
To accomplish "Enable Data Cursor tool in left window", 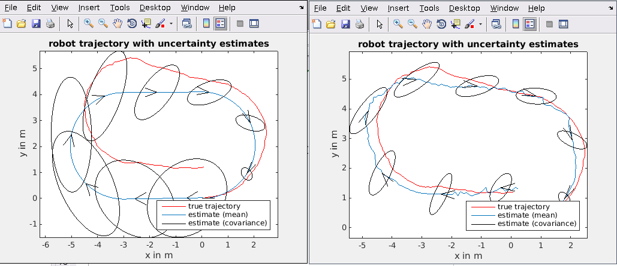I will tap(146, 24).
